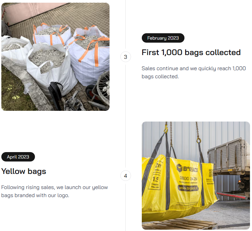This screenshot has height=231, width=252.
Task: Click the "Yellow bags" heading
Action: [24, 171]
